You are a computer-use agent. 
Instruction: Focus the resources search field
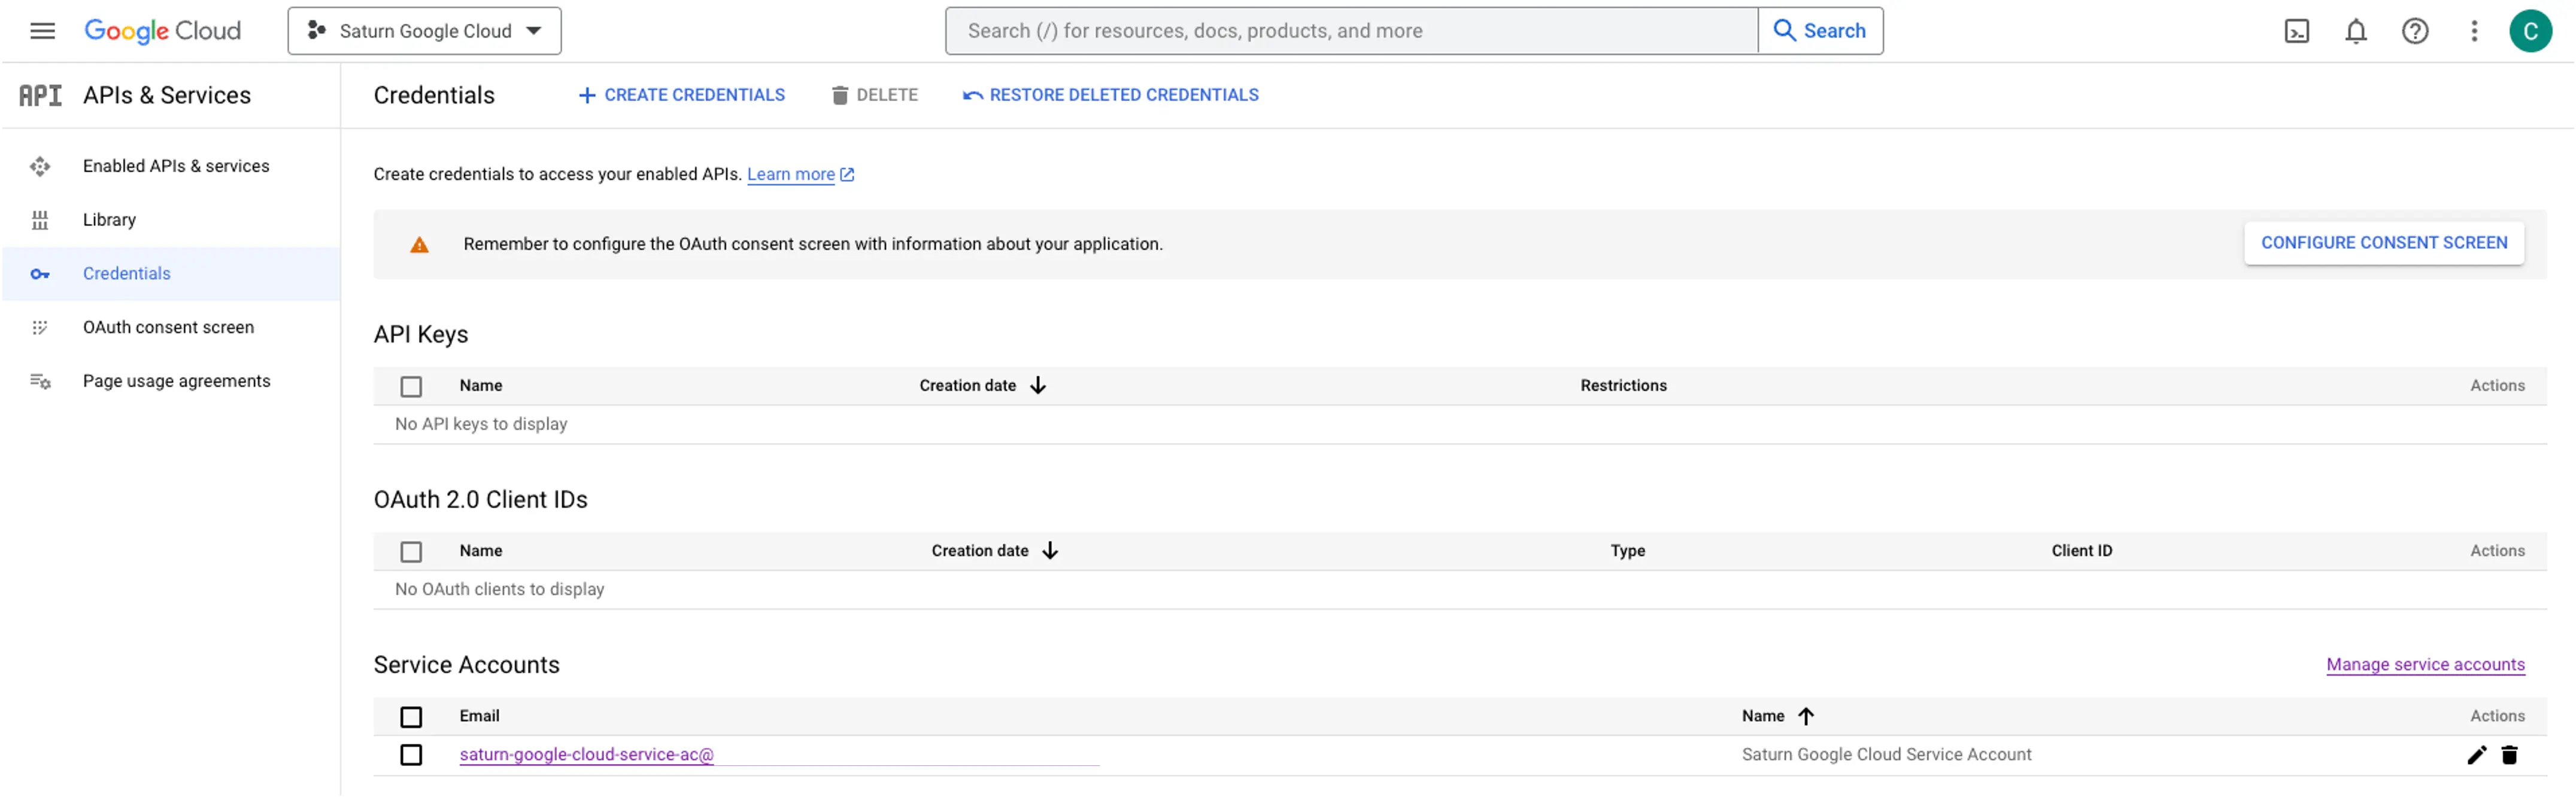pyautogui.click(x=1351, y=31)
